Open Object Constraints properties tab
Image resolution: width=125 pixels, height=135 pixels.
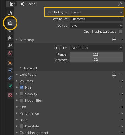click(x=10, y=78)
